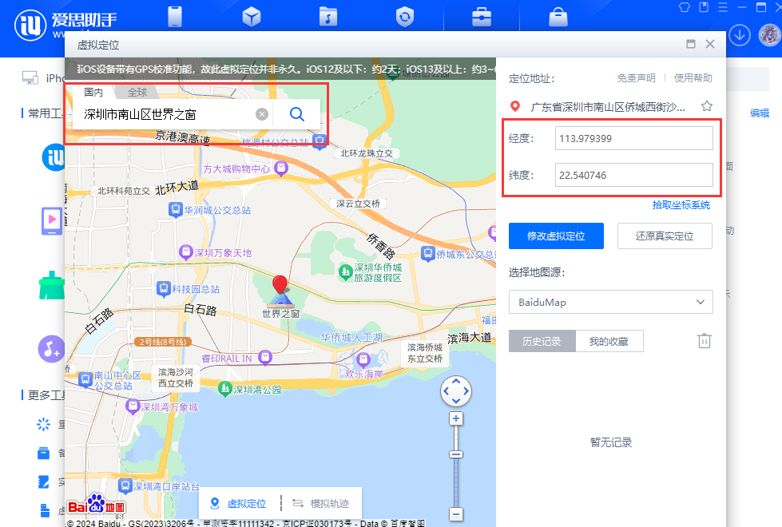Screen dimensions: 782x527
Task: Click the 经度 longitude input field
Action: (633, 139)
